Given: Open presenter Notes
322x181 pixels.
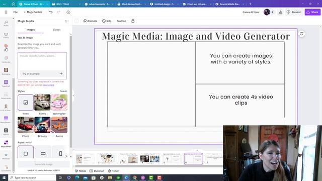Looking at the screenshot, I should (80, 171).
